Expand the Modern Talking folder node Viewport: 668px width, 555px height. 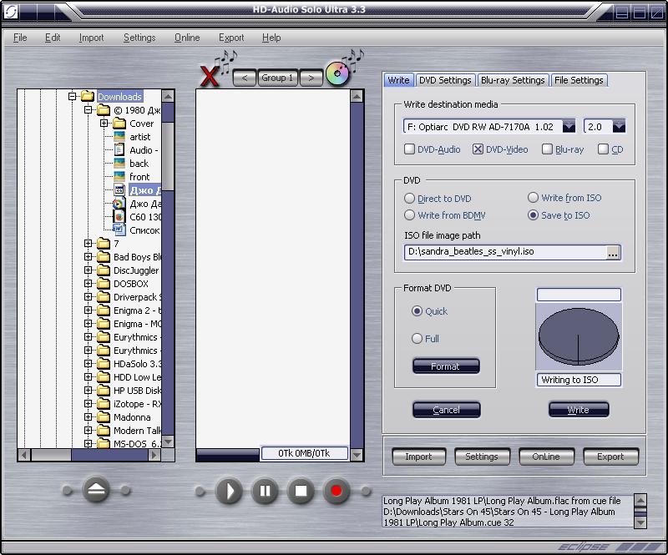(x=89, y=430)
